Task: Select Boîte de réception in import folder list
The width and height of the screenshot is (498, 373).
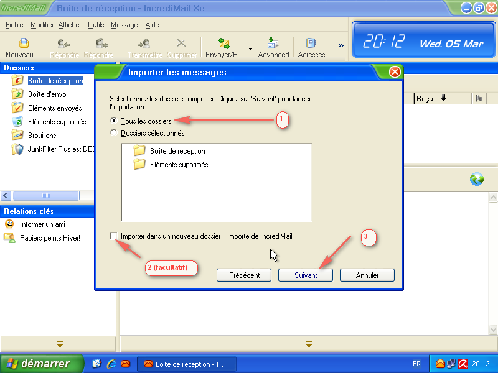Action: click(x=177, y=151)
